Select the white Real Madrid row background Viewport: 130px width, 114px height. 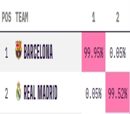[41, 92]
